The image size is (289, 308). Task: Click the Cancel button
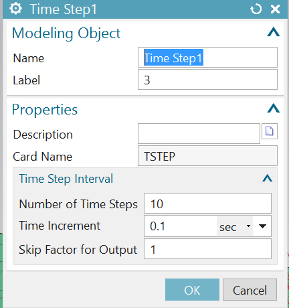[250, 290]
